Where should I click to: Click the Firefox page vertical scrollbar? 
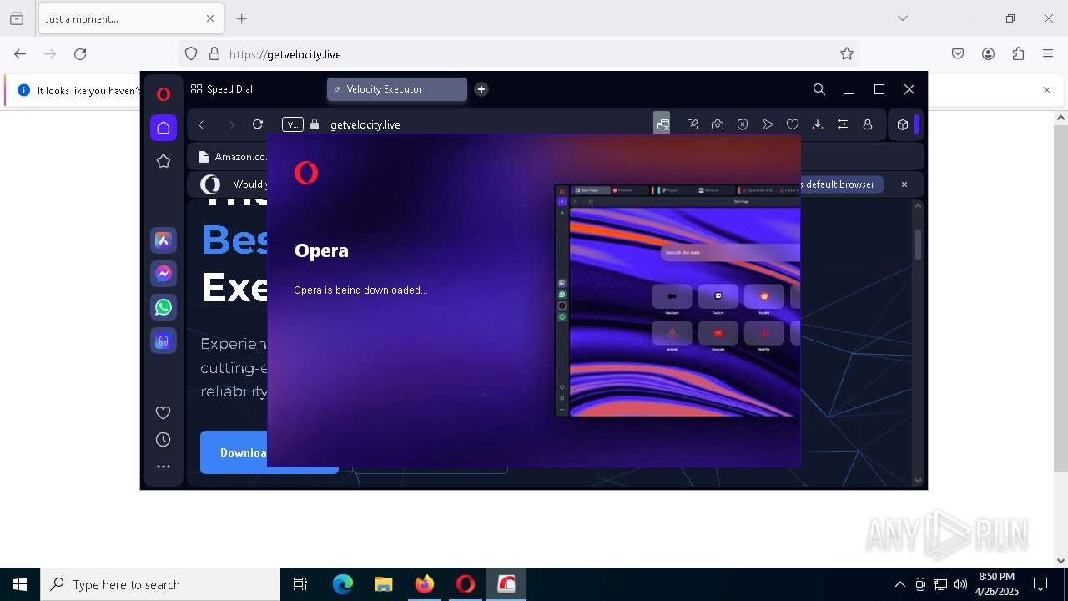(x=1060, y=300)
